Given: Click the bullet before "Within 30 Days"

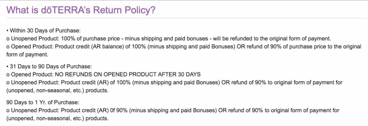Looking at the screenshot, I should tap(7, 31).
